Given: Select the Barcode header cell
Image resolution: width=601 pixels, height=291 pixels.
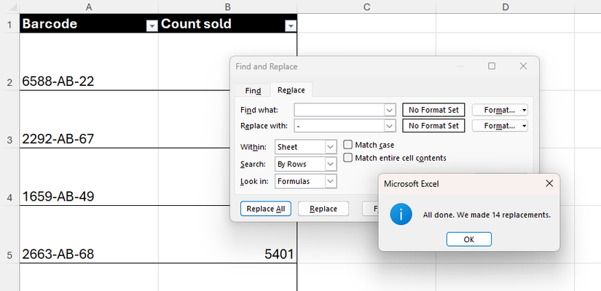Looking at the screenshot, I should click(89, 23).
